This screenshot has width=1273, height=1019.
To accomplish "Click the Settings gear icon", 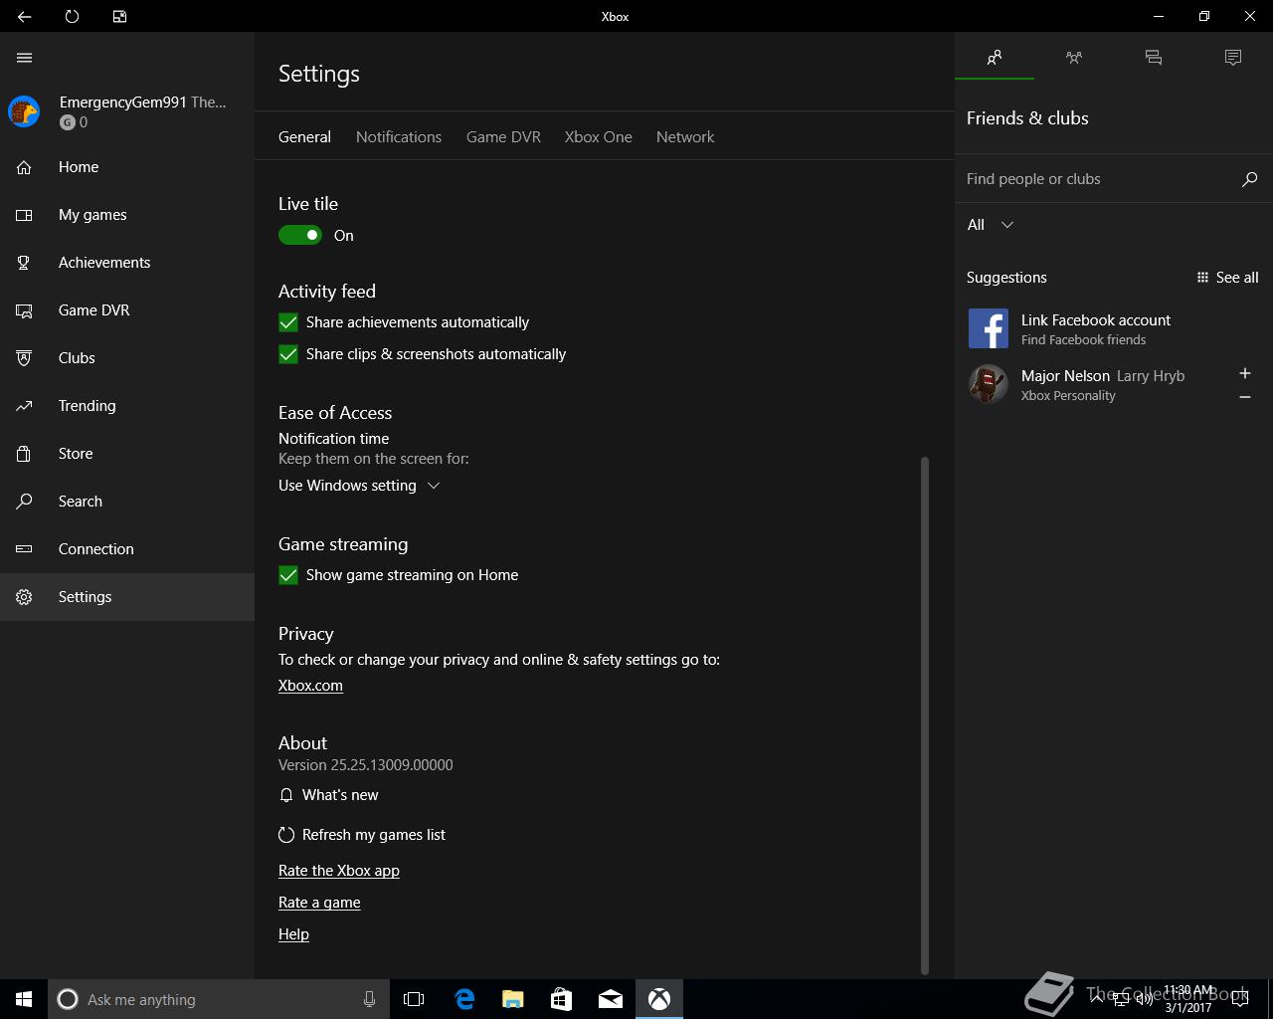I will pos(24,597).
